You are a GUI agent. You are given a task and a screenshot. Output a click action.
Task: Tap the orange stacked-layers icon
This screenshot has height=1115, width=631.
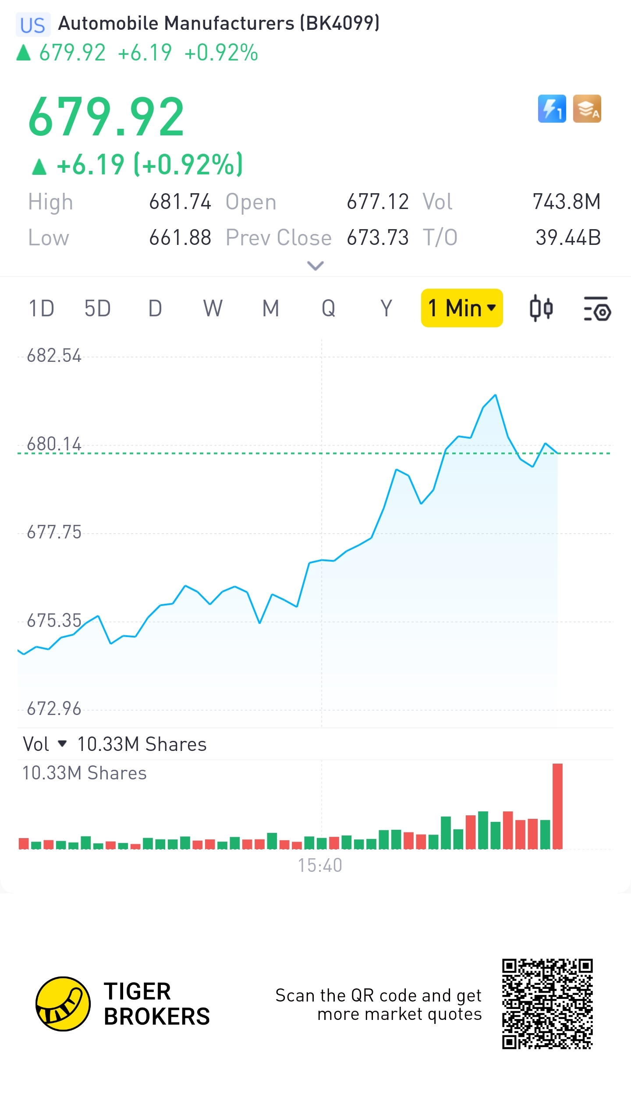(x=587, y=109)
